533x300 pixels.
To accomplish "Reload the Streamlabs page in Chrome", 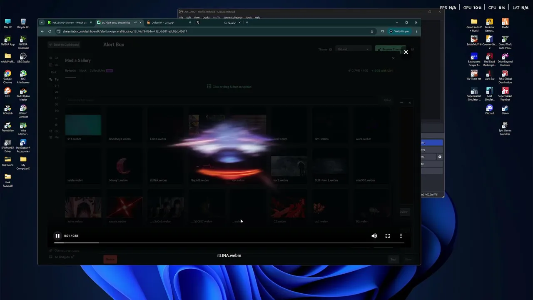I will click(x=50, y=31).
